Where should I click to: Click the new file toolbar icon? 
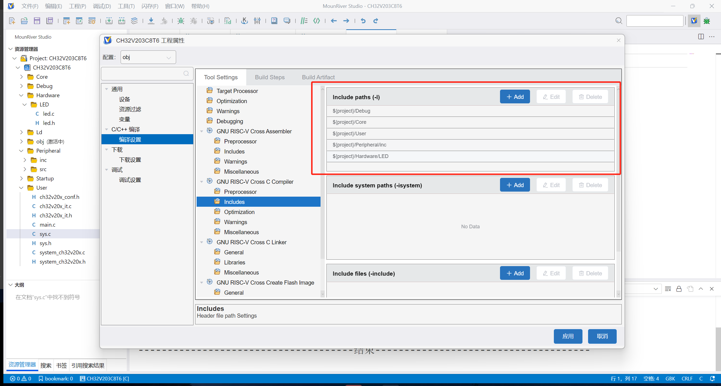click(x=12, y=21)
